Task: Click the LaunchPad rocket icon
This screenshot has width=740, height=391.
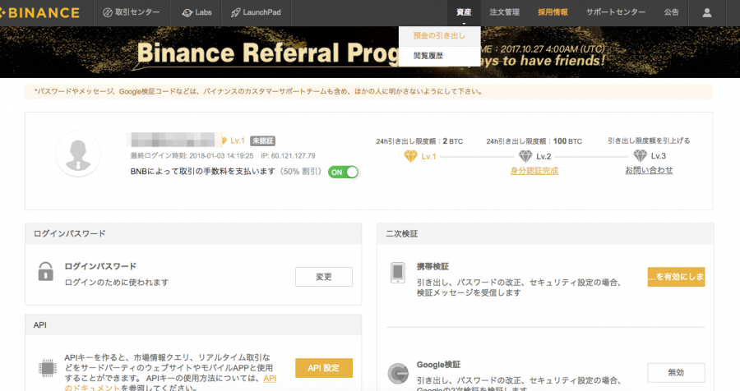Action: (x=235, y=13)
